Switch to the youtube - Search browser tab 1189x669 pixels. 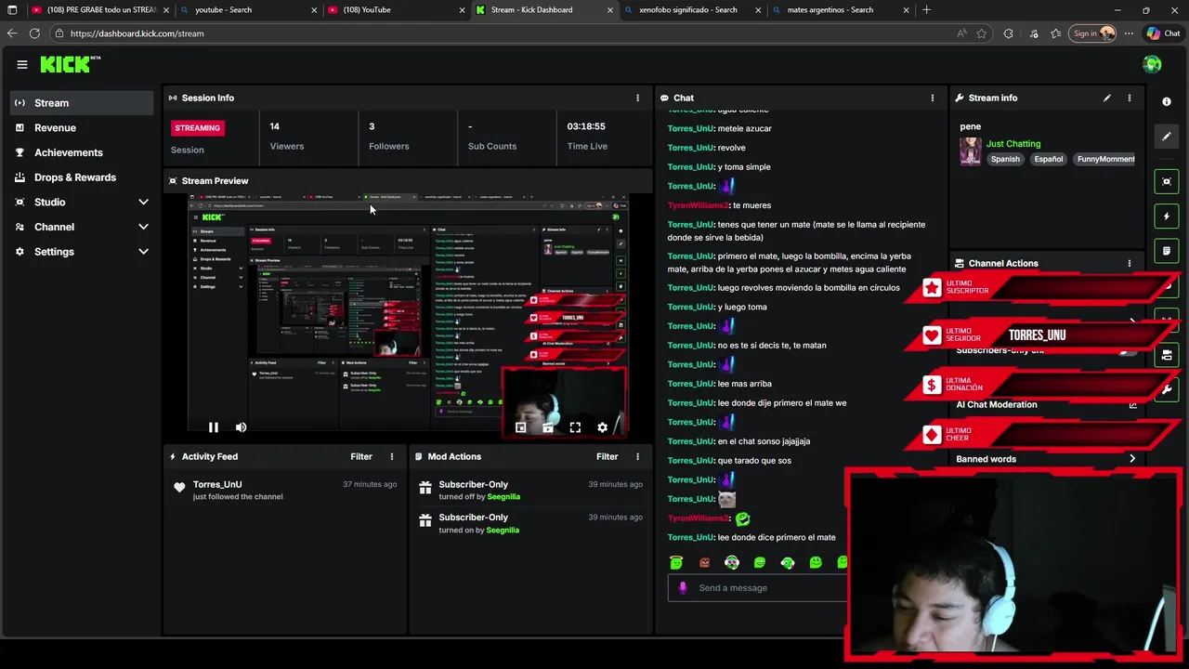click(x=247, y=10)
